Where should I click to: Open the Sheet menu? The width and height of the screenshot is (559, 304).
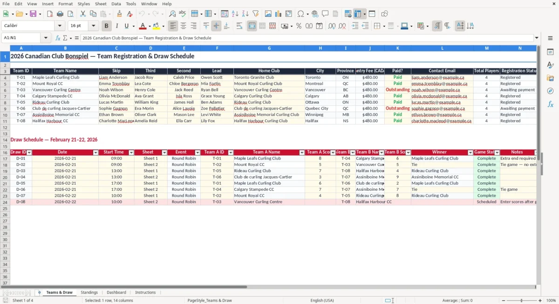click(101, 4)
